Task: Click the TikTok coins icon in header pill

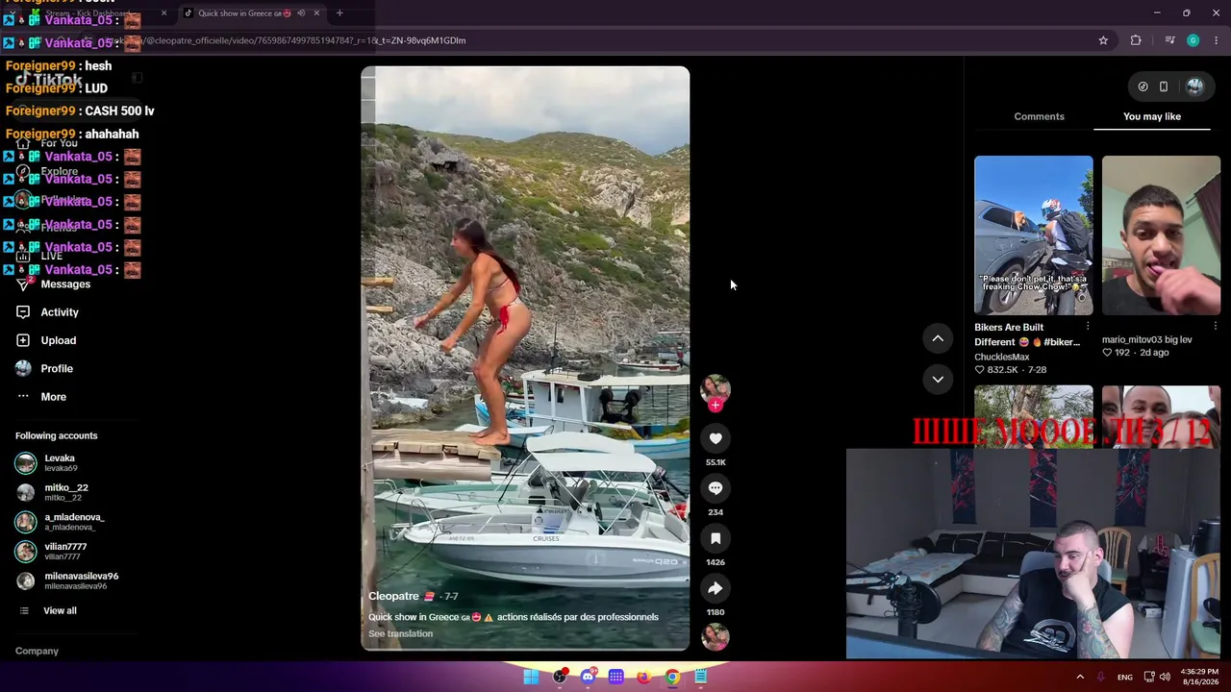Action: [x=1143, y=86]
